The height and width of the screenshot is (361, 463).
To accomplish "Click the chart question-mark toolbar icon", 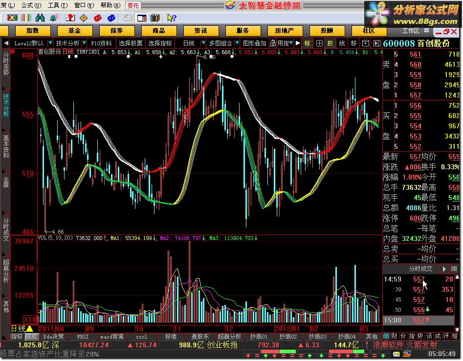I will click(x=70, y=18).
